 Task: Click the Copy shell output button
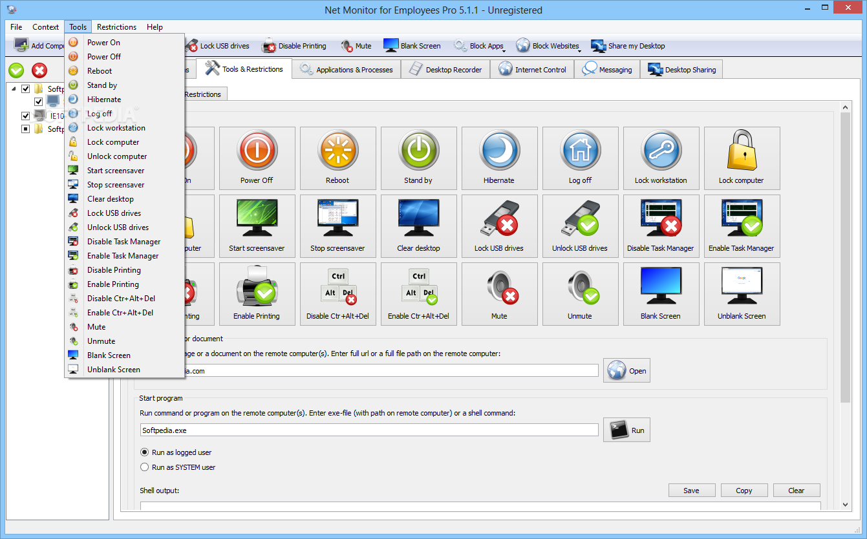[744, 491]
